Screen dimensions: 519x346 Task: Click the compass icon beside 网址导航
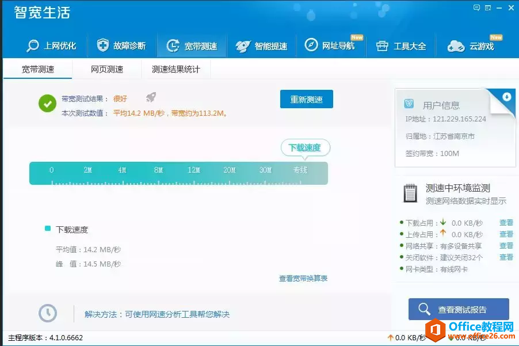tap(311, 45)
